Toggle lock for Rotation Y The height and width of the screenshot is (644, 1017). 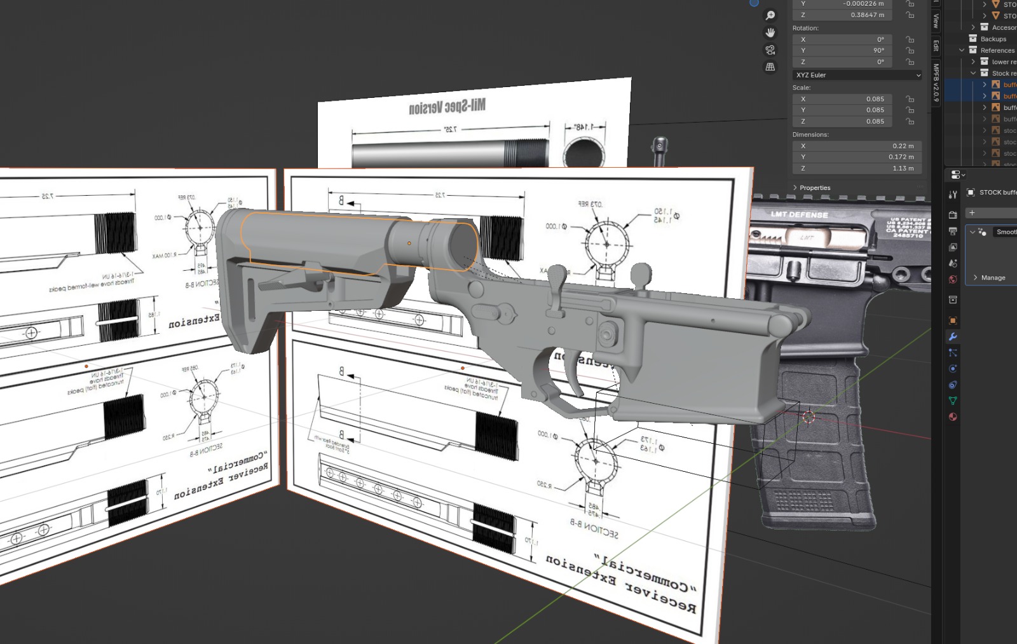click(910, 50)
